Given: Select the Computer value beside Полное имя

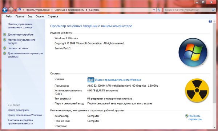Looking at the screenshot, I should point(93,121).
